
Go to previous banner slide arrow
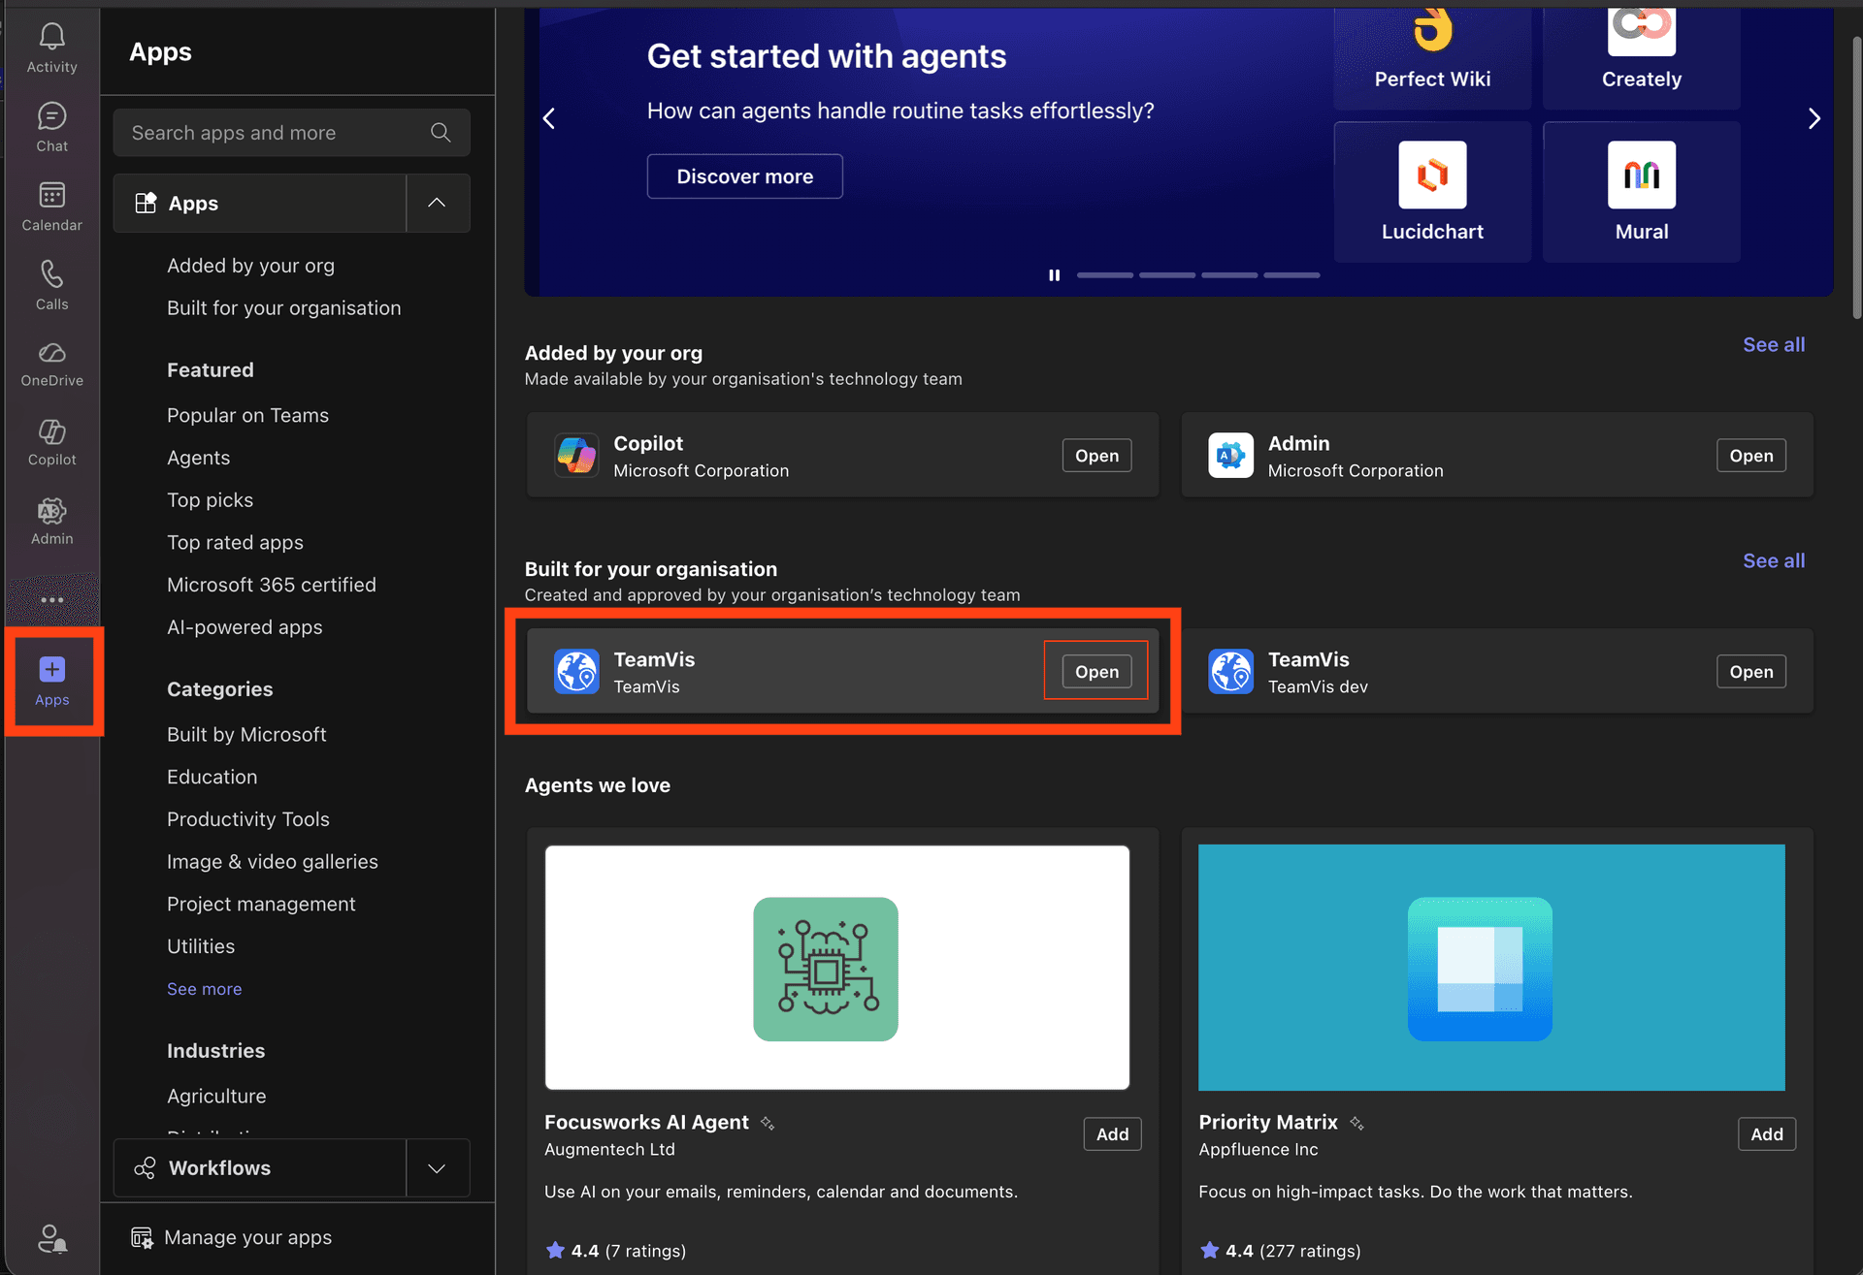pos(549,118)
